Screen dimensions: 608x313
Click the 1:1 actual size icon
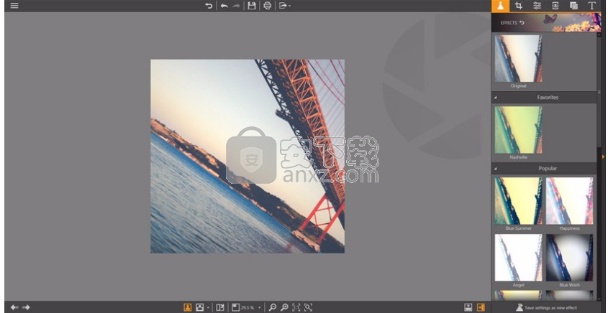coord(296,307)
